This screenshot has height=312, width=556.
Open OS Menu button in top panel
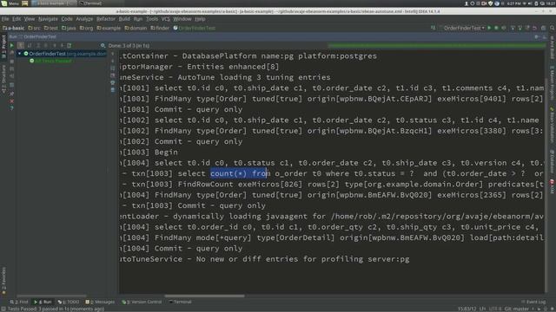point(10,3)
